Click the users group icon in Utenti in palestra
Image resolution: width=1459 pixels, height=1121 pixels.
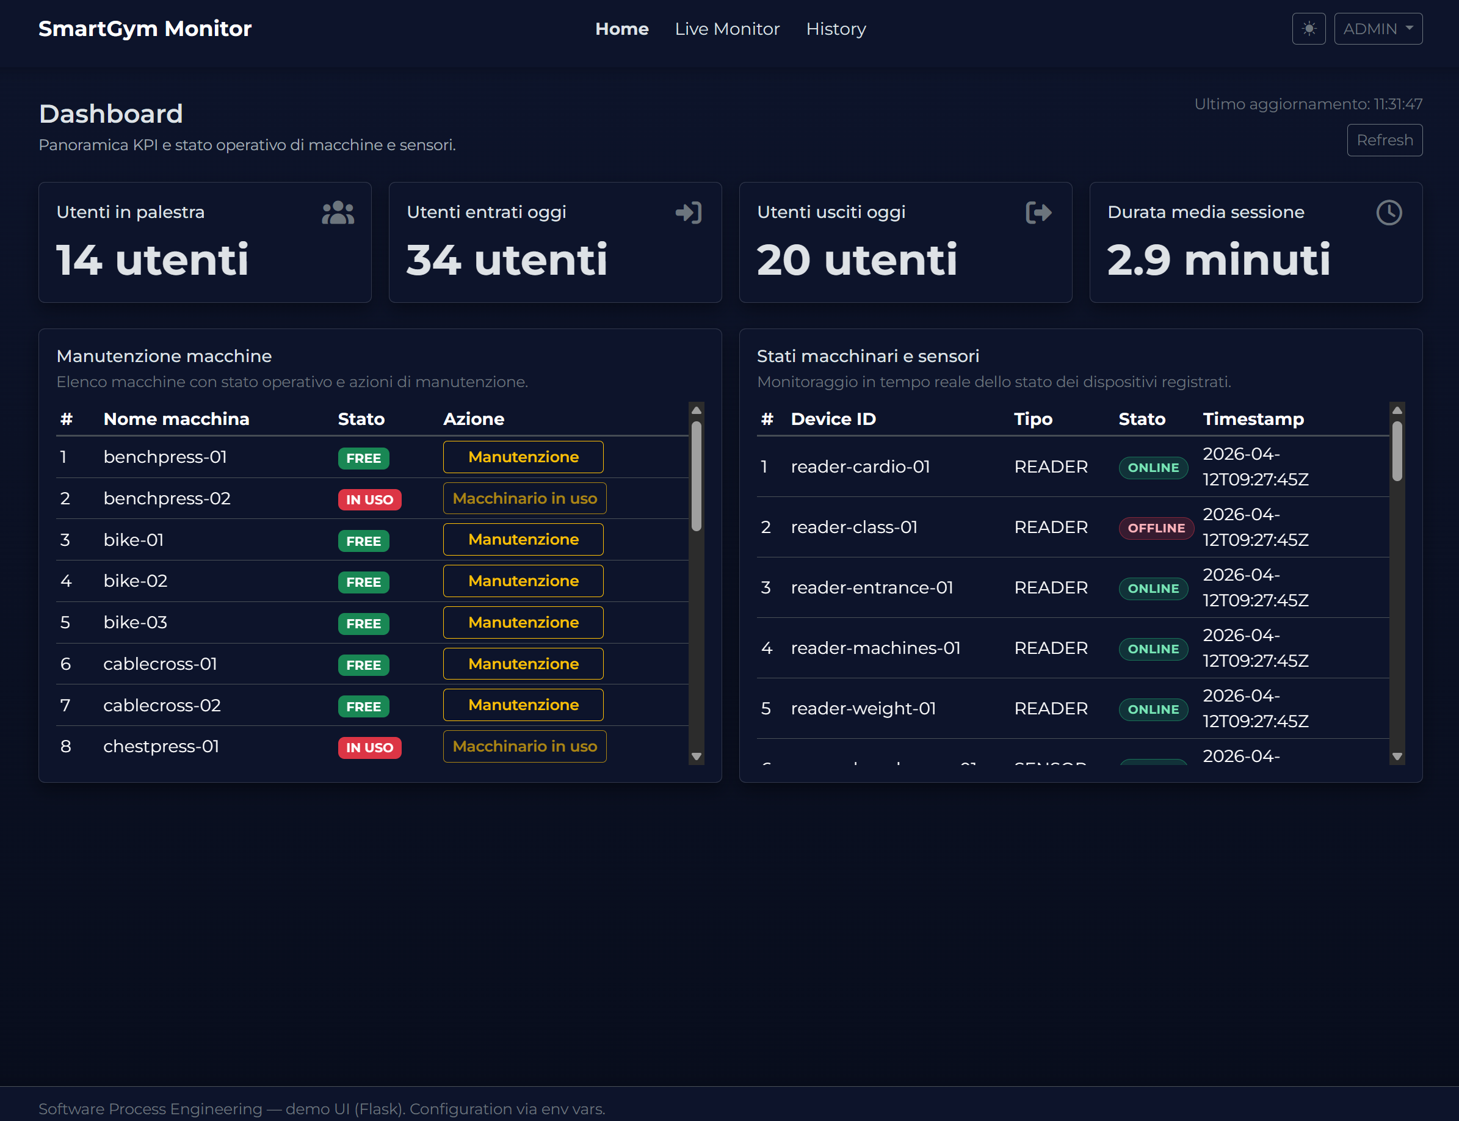tap(338, 213)
